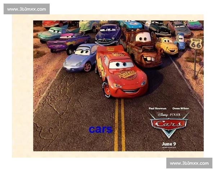Image resolution: width=216 pixels, height=172 pixels.
Task: Click the Cars movie logo emblem
Action: (x=169, y=124)
